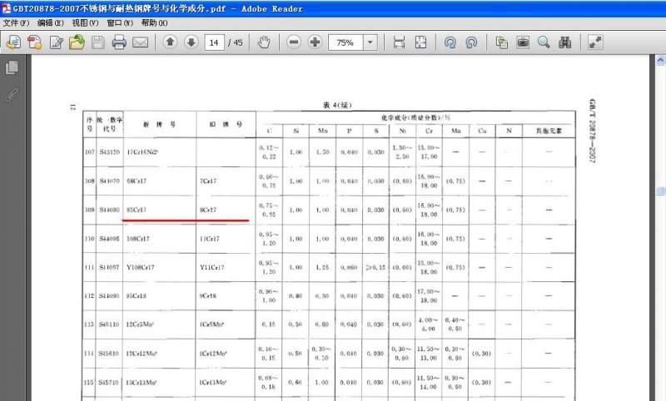Click the "/ 45" total pages text

point(235,42)
